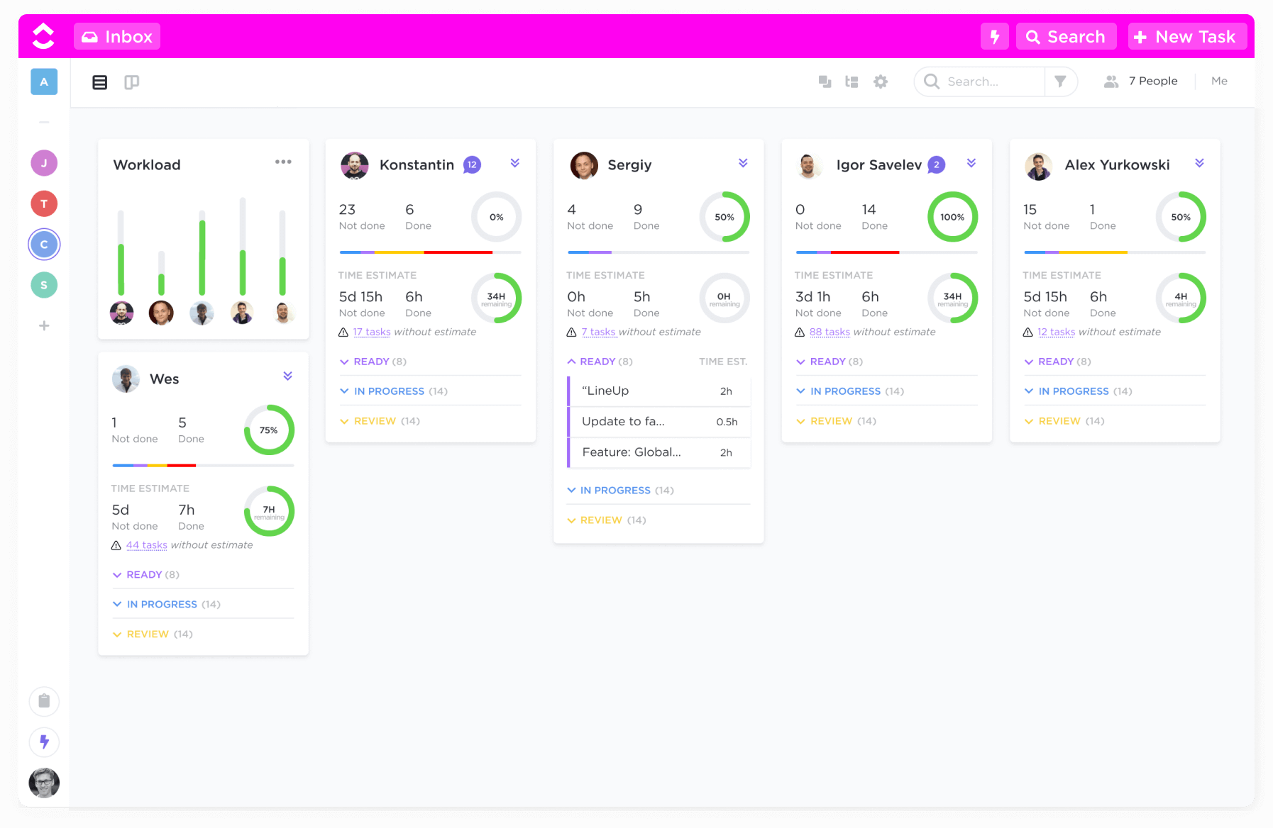This screenshot has width=1273, height=828.
Task: Collapse the READY section in Sergiy's card
Action: 572,362
